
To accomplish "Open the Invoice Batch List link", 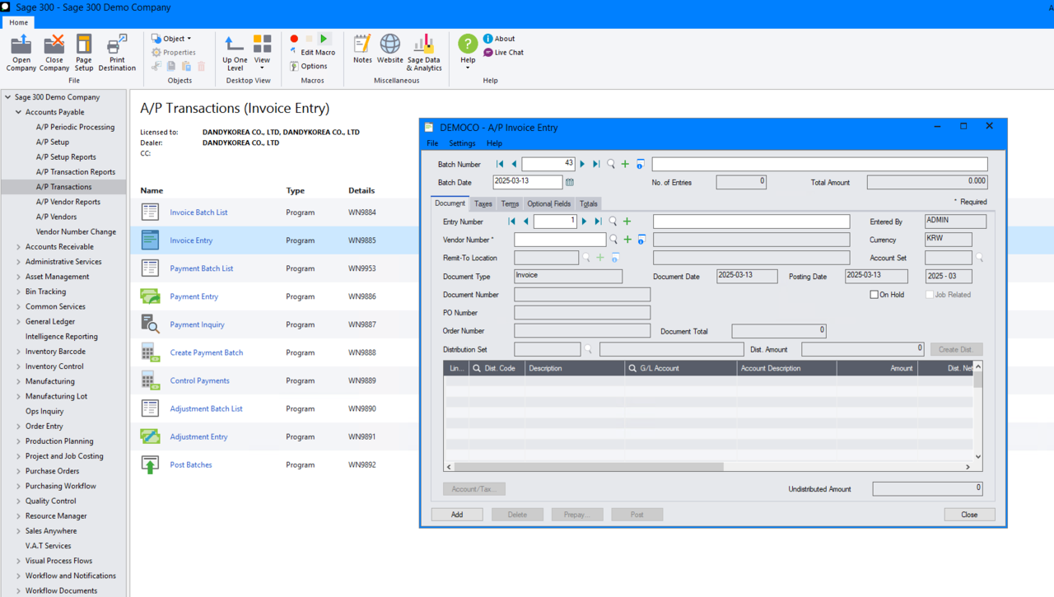I will click(x=198, y=212).
